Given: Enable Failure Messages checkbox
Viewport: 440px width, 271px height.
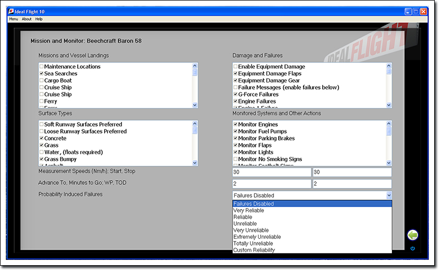Looking at the screenshot, I should tap(235, 87).
